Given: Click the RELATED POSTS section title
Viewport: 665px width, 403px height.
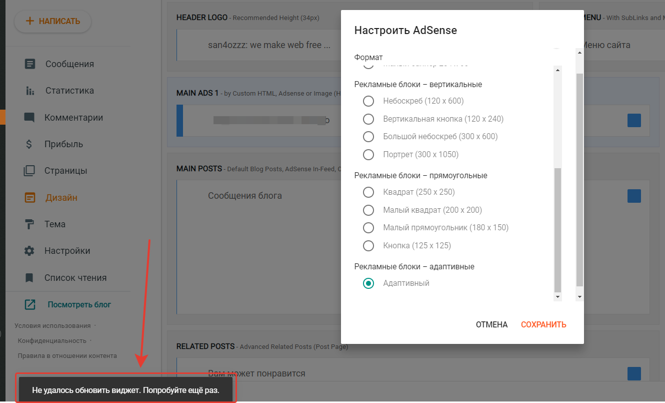Looking at the screenshot, I should [205, 346].
